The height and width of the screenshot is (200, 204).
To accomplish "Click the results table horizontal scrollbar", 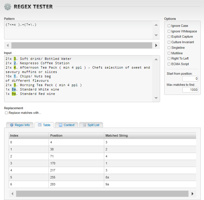I will click(x=102, y=194).
